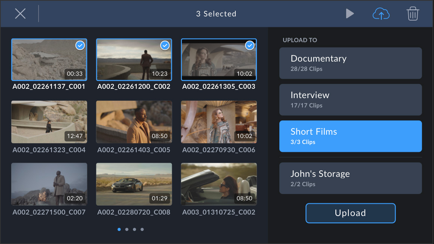Viewport: 434px width, 244px height.
Task: Jump to last page indicator dot
Action: click(142, 229)
